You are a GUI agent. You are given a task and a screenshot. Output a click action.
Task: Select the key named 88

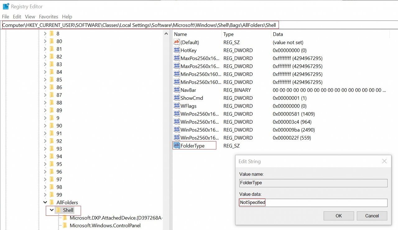point(59,103)
